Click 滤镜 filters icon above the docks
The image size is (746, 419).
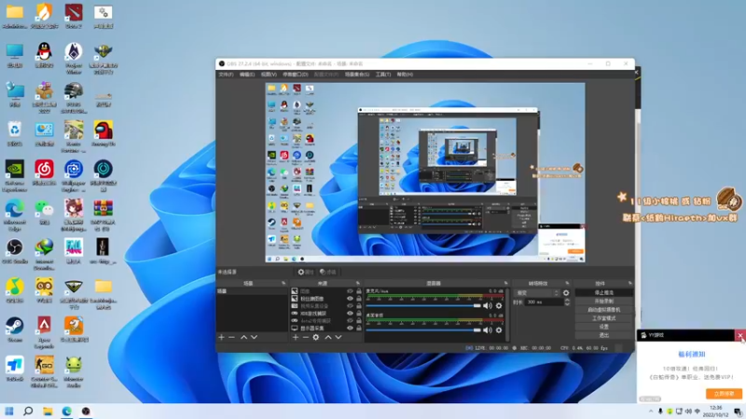tap(328, 272)
